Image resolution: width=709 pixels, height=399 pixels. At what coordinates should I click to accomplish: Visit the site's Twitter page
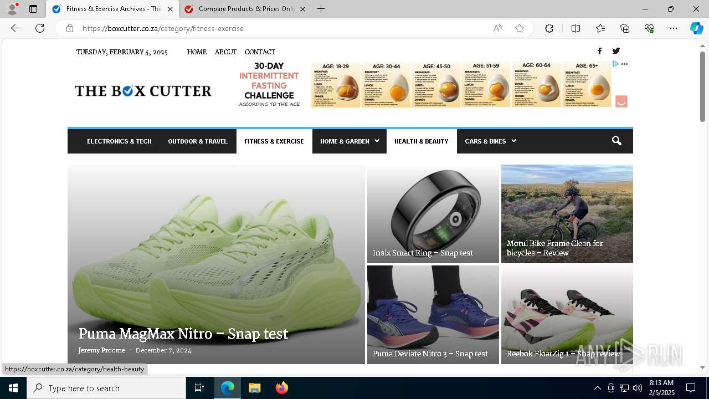[616, 51]
